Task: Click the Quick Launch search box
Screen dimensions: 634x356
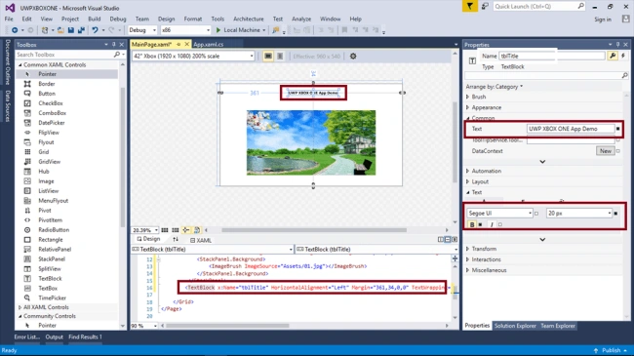Action: [x=539, y=7]
